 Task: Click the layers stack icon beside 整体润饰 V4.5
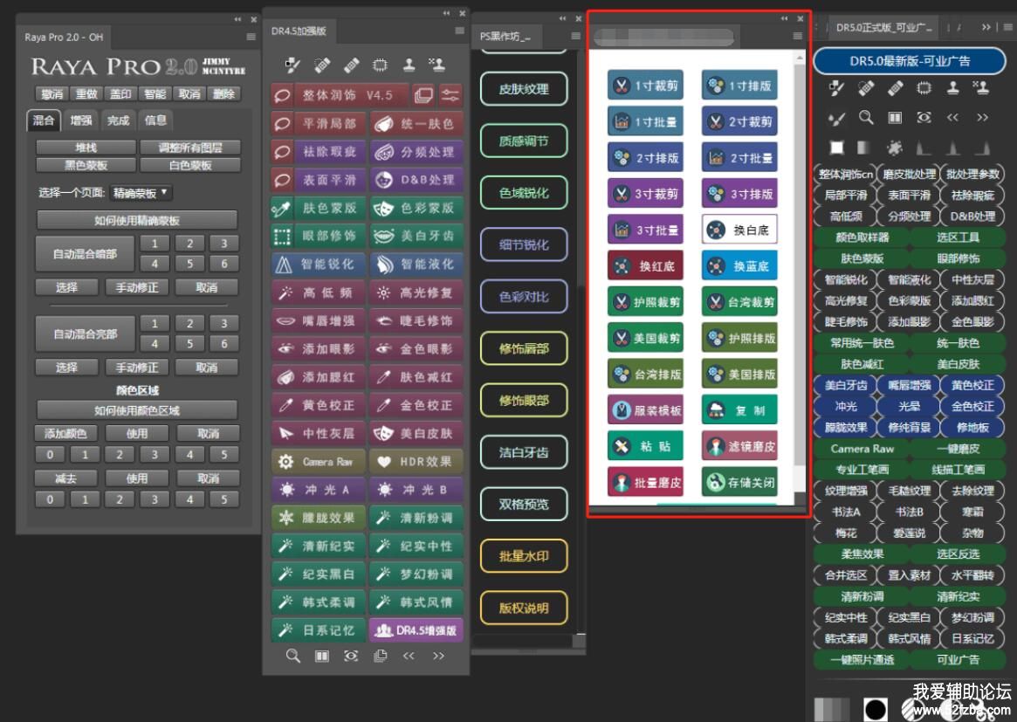pos(423,95)
